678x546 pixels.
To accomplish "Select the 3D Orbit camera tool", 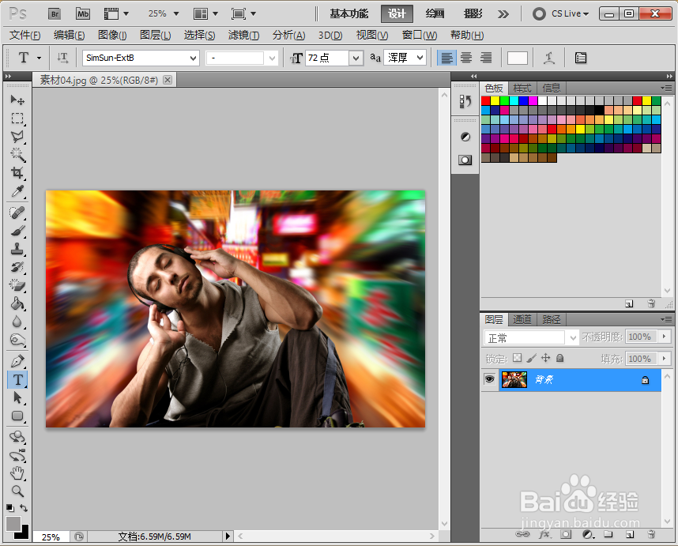I will click(17, 455).
